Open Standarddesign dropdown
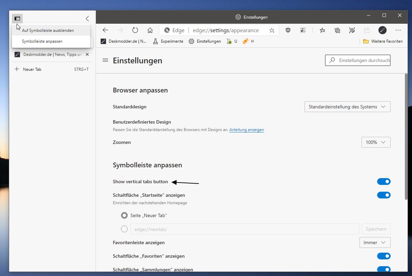 click(x=348, y=107)
